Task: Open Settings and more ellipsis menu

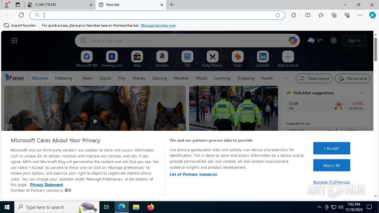Action: [x=360, y=15]
